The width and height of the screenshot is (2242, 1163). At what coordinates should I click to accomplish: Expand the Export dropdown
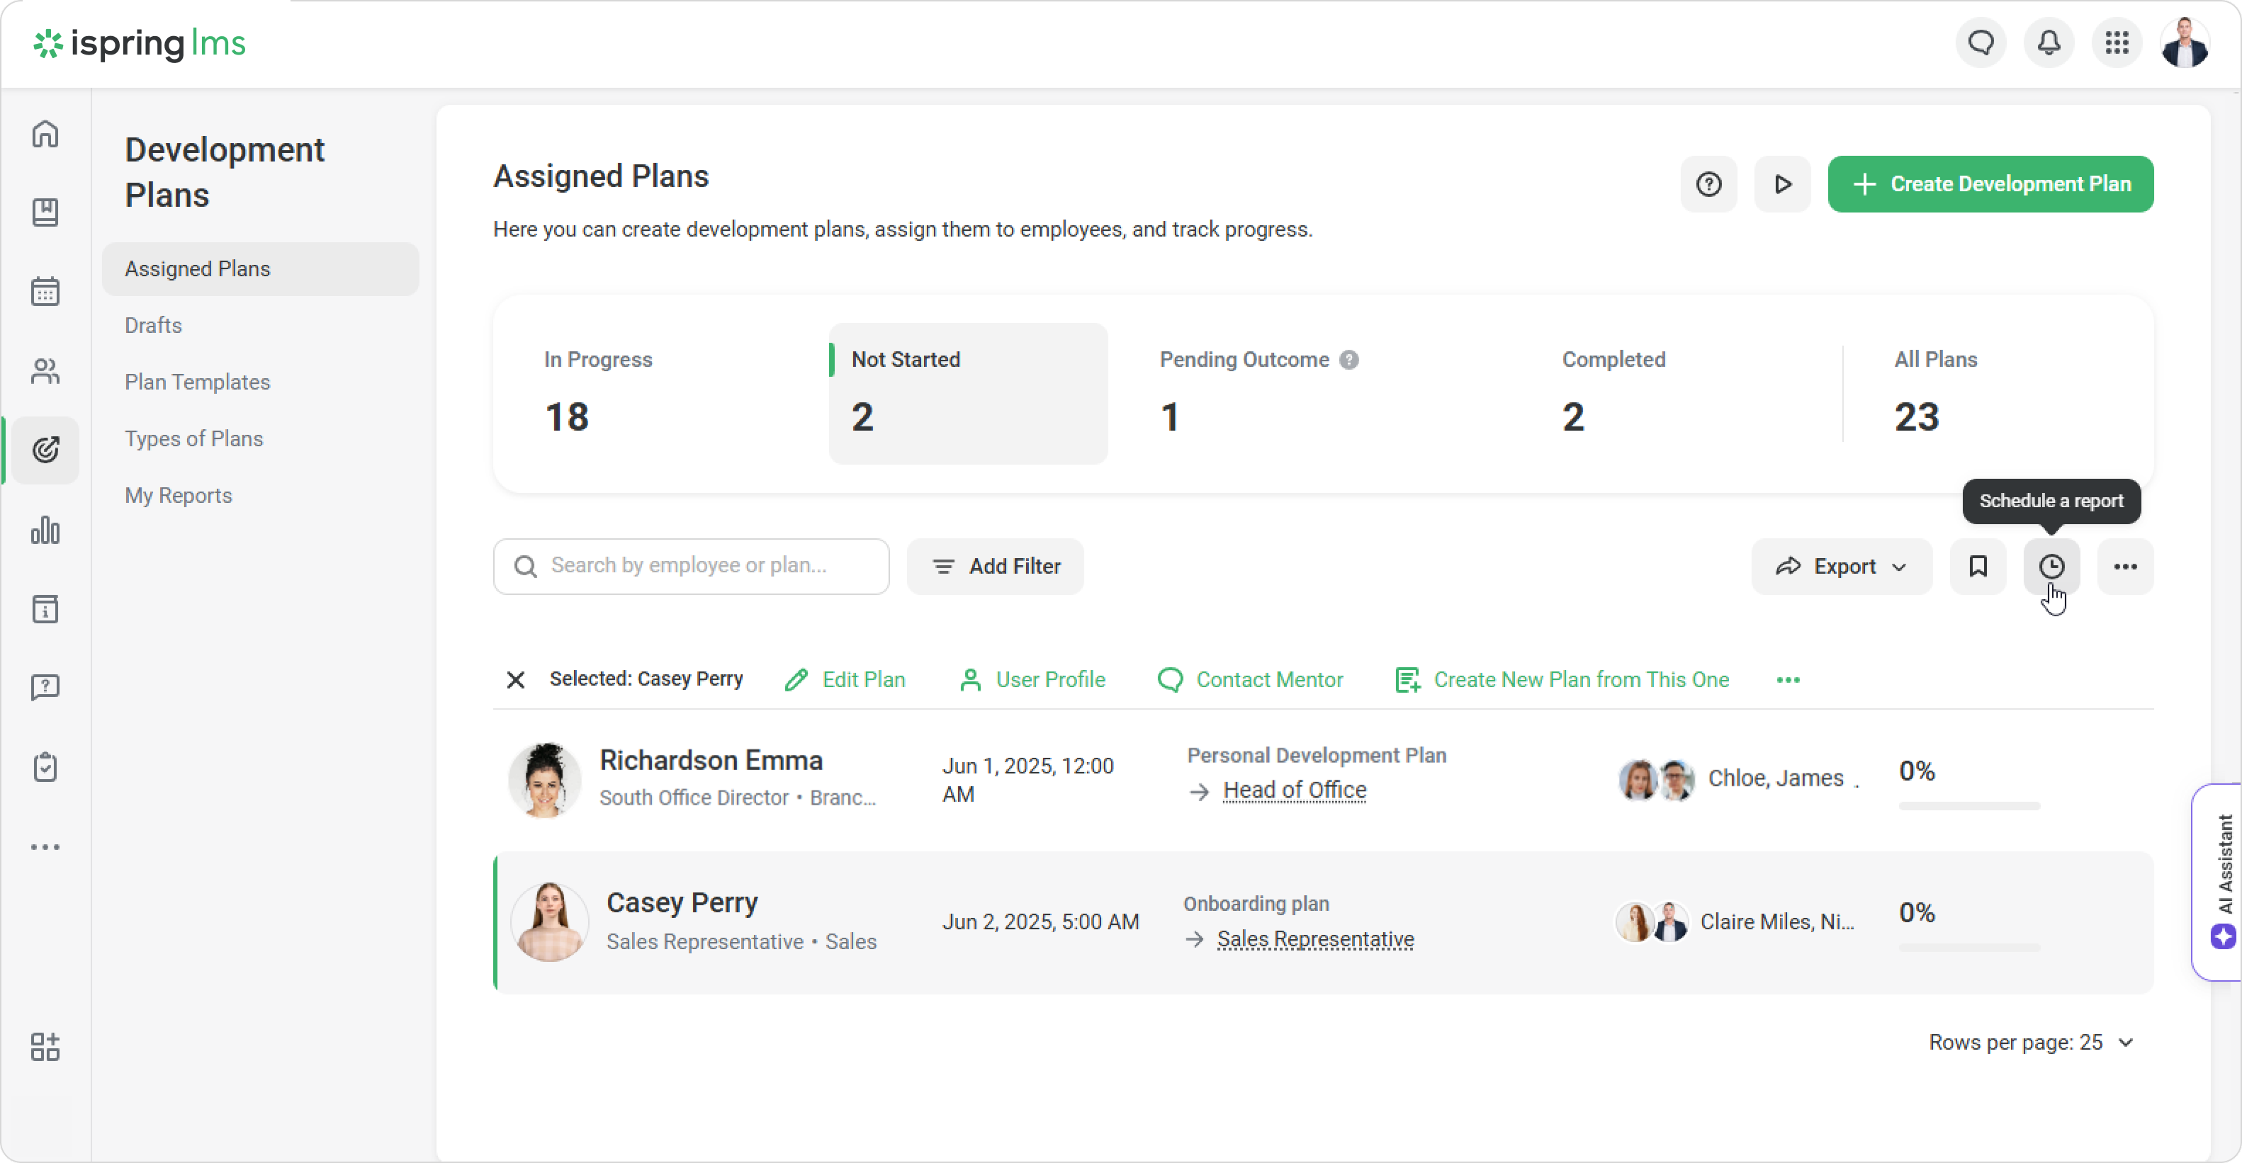pyautogui.click(x=1841, y=567)
